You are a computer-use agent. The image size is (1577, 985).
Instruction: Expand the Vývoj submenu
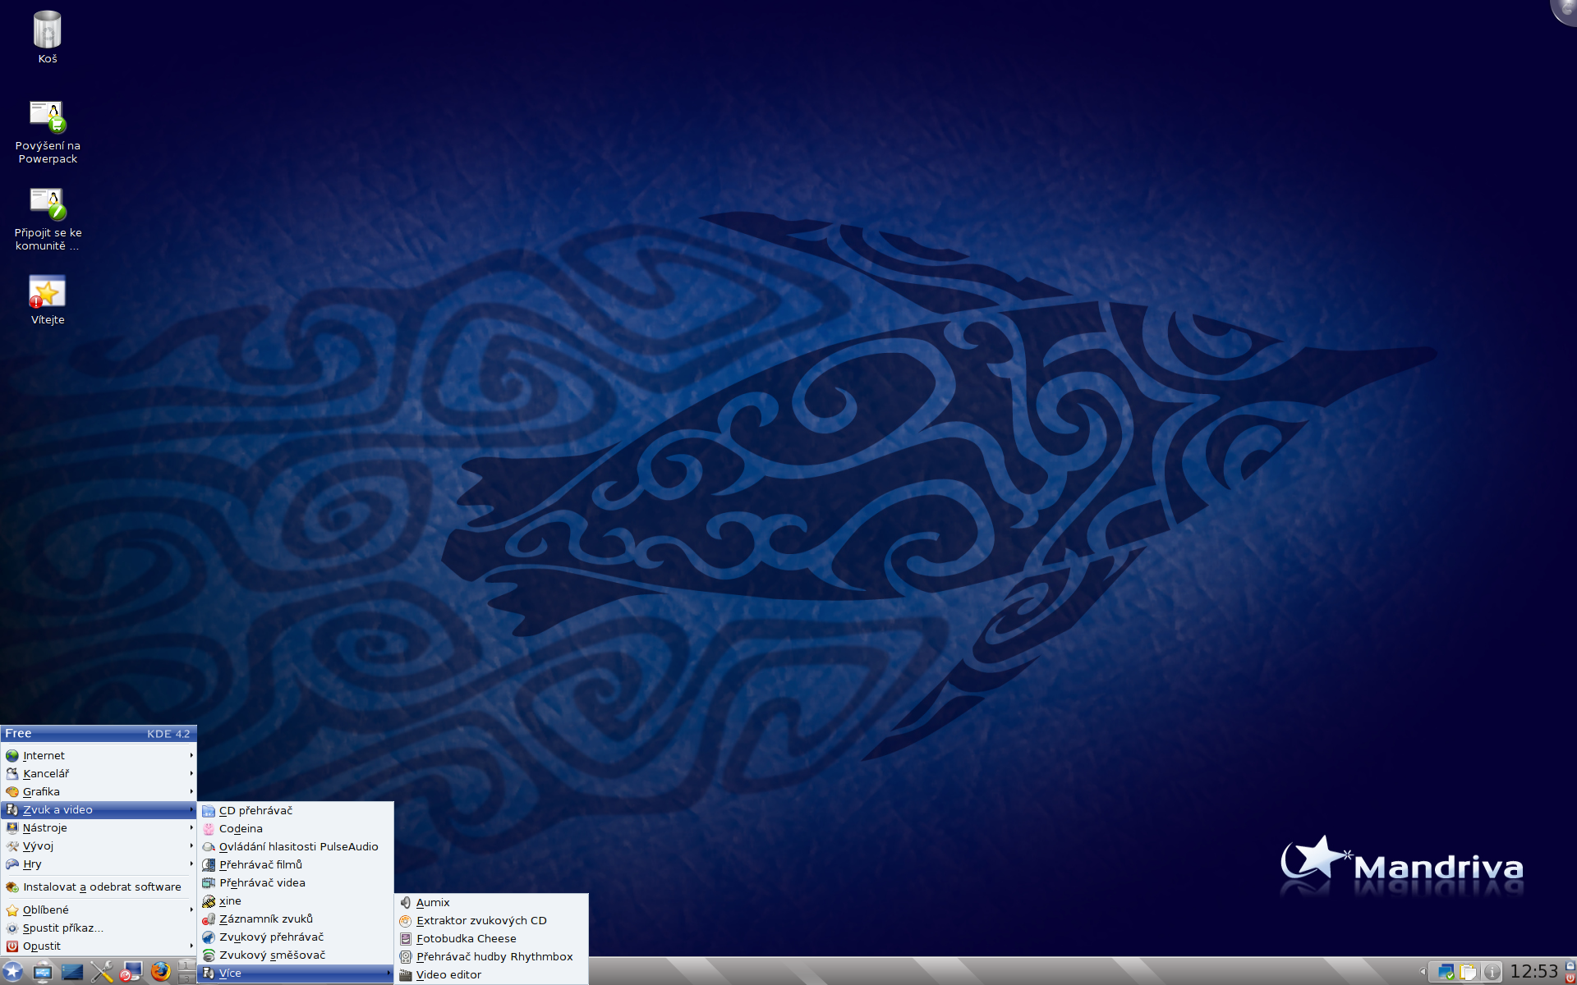[99, 845]
